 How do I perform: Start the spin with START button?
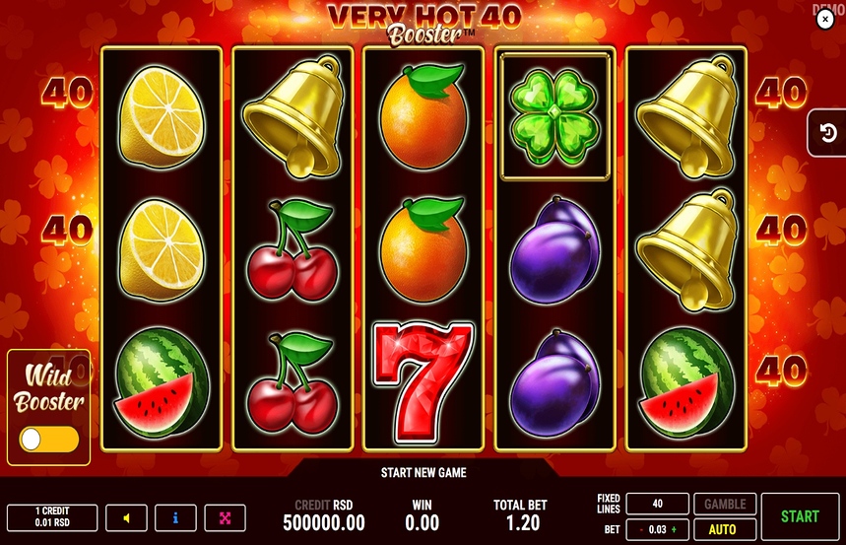click(800, 516)
